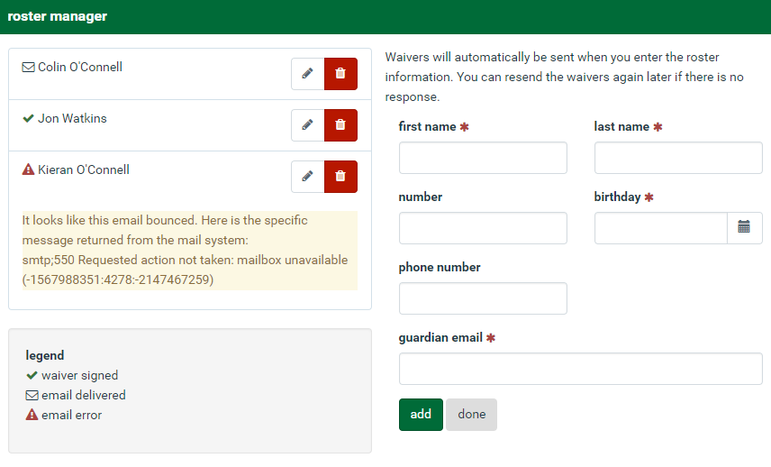The image size is (771, 467).
Task: Delete Jon Watkins with trash button
Action: click(340, 125)
